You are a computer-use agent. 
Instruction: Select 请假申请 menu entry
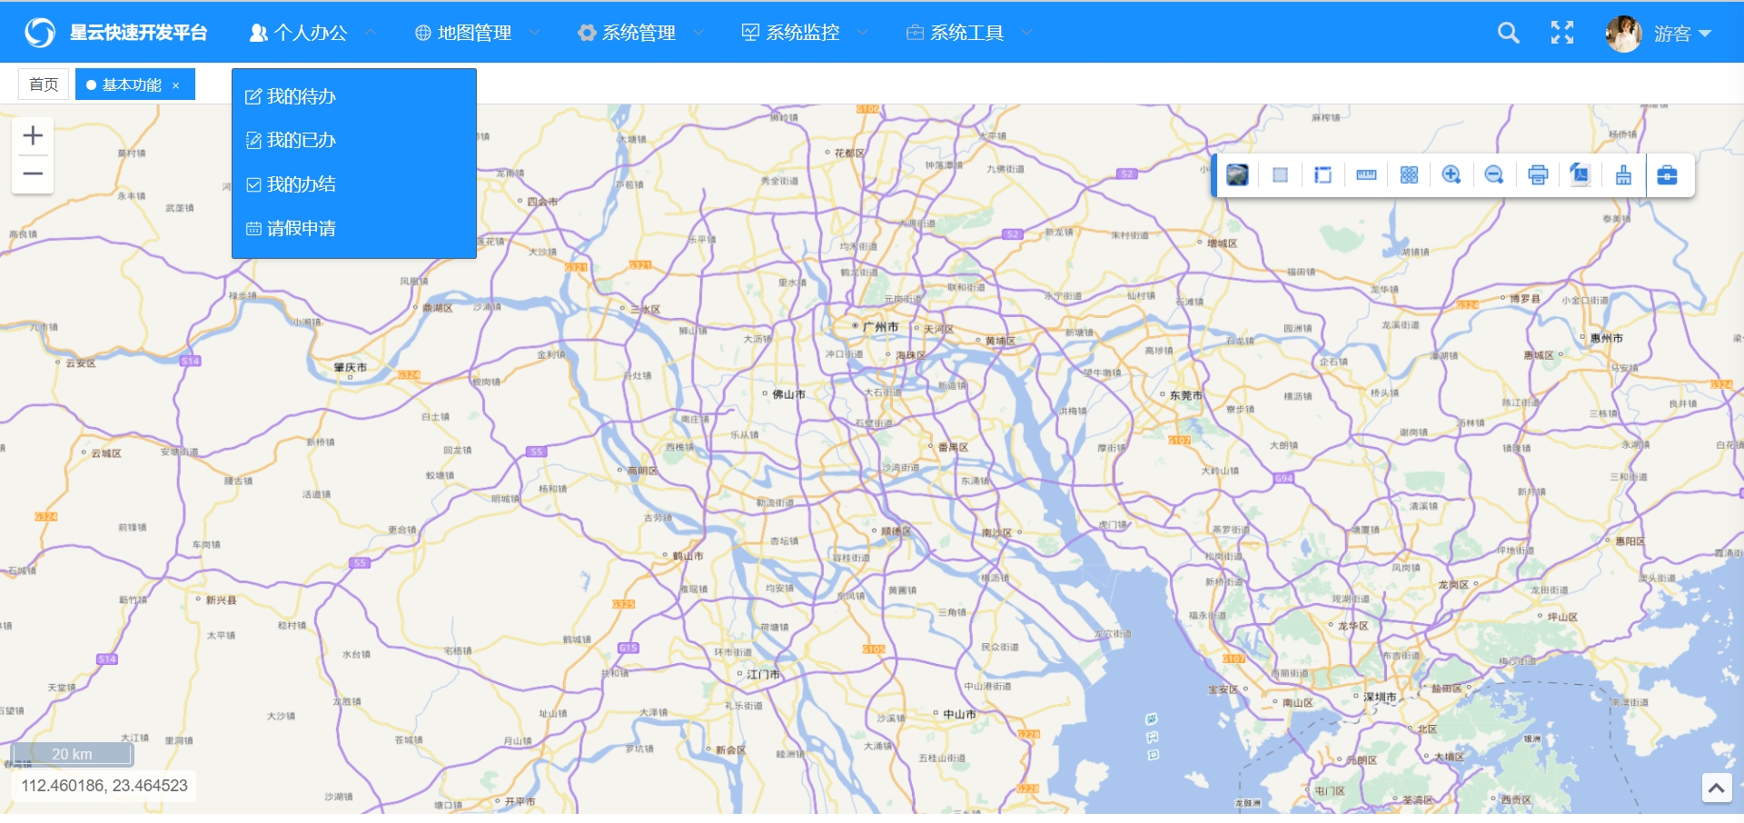301,228
